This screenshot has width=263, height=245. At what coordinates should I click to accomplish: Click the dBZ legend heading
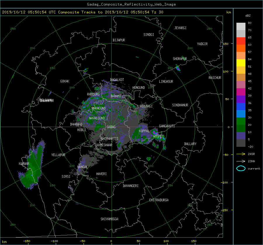click(x=248, y=16)
